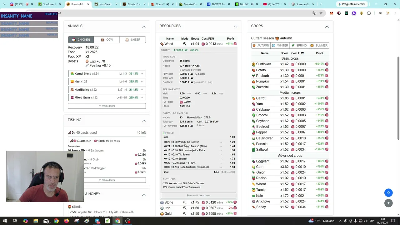Click the Mixed Grain feed icon
This screenshot has height=225, width=400.
pyautogui.click(x=72, y=97)
